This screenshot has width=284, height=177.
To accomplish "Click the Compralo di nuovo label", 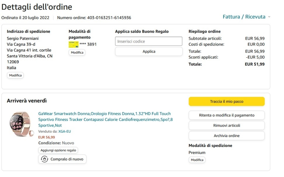I will point(67,159).
